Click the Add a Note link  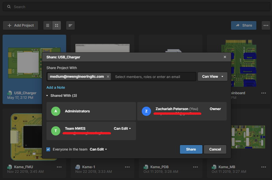coord(56,88)
